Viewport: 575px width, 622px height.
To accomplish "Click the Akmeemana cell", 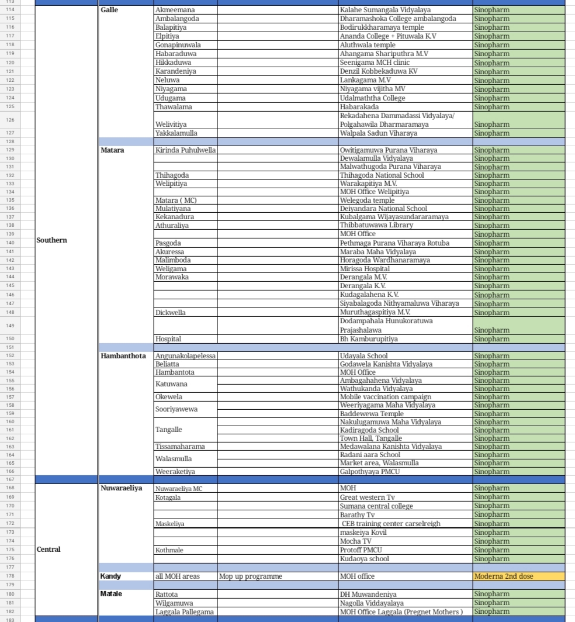I will [x=185, y=9].
